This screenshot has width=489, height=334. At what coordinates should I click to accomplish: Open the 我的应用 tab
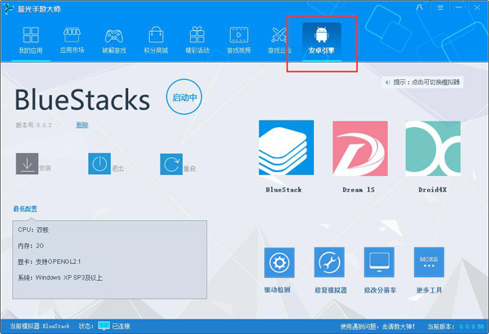31,41
